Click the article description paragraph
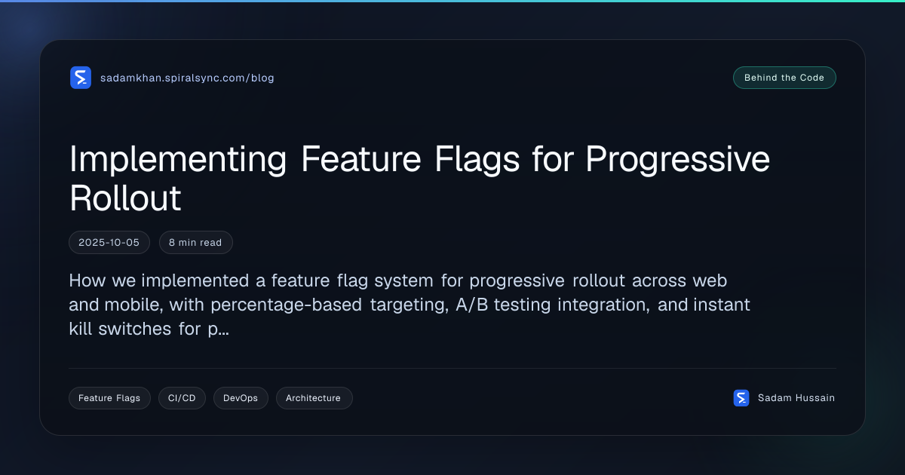Image resolution: width=905 pixels, height=475 pixels. pos(410,305)
